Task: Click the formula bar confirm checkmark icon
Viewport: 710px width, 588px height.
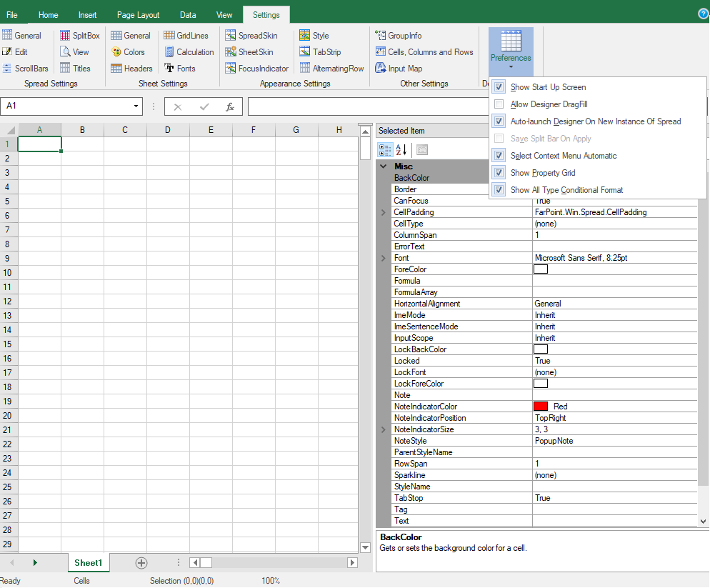Action: [204, 107]
